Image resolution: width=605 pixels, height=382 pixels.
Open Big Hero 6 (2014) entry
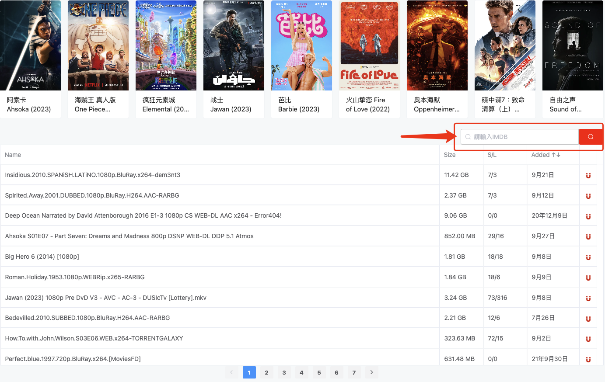coord(42,257)
